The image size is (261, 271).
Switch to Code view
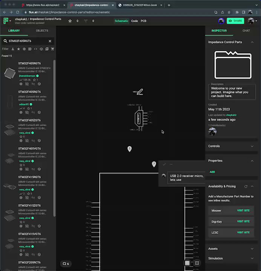point(134,21)
